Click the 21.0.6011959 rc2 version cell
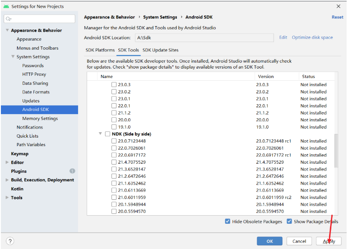 [274, 197]
